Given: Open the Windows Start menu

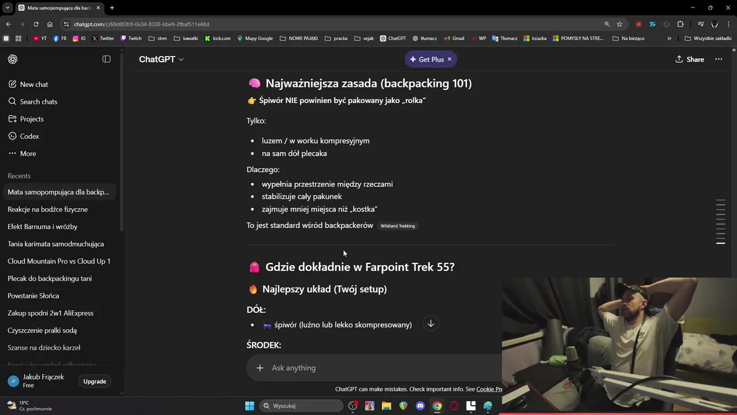Looking at the screenshot, I should click(249, 406).
